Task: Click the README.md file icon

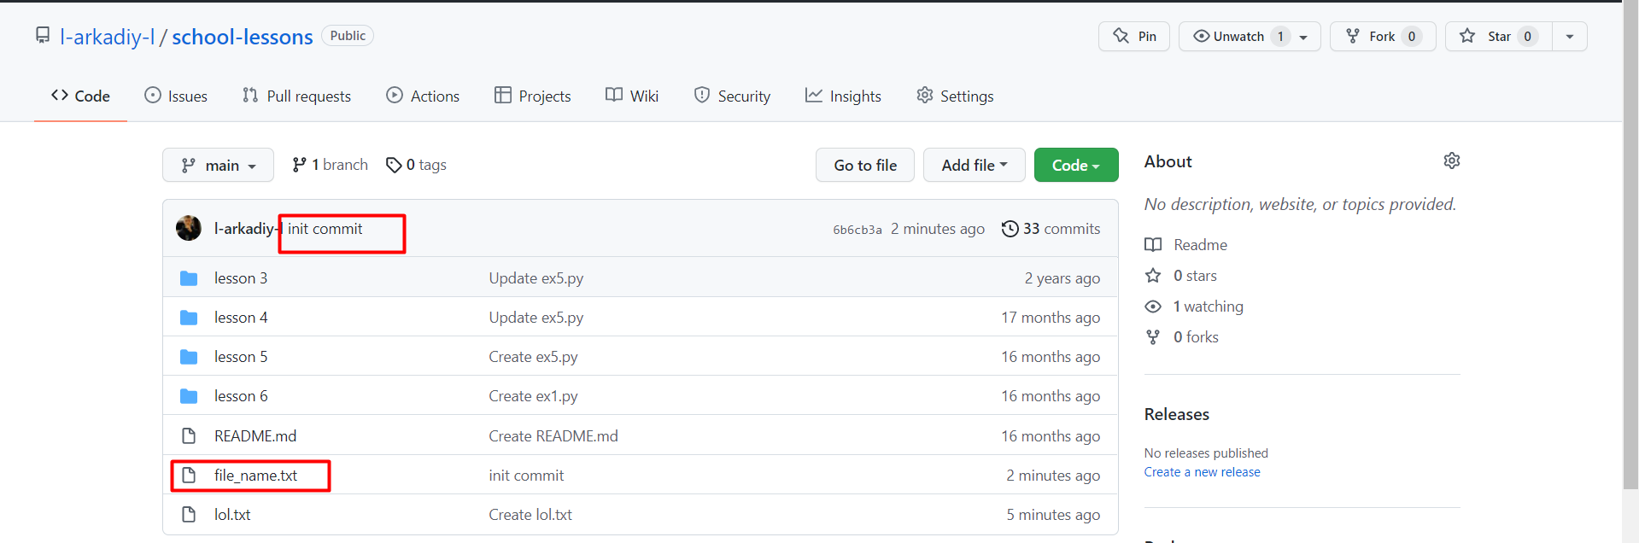Action: (x=189, y=436)
